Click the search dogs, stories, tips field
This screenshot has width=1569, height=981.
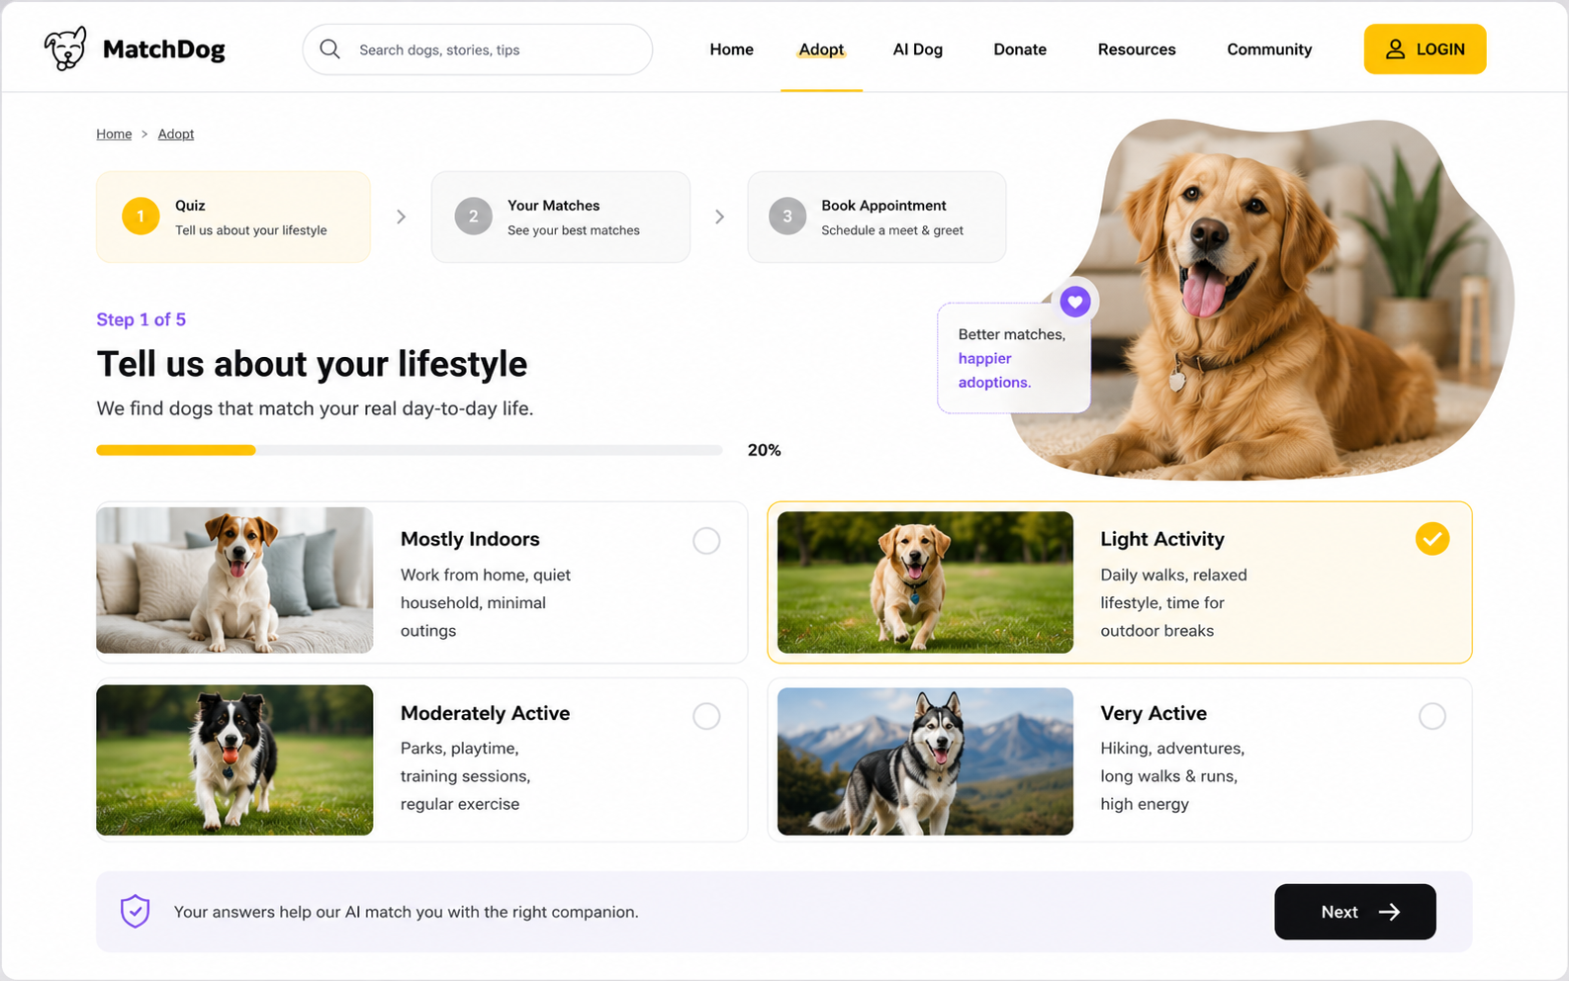point(477,49)
